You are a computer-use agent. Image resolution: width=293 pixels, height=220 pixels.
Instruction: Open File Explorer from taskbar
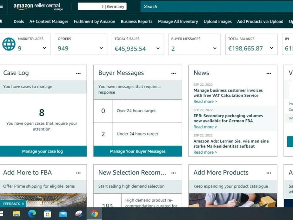pos(16,214)
